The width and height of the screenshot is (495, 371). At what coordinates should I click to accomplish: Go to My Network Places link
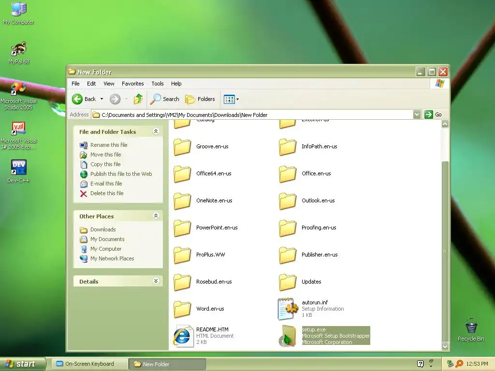(x=112, y=258)
